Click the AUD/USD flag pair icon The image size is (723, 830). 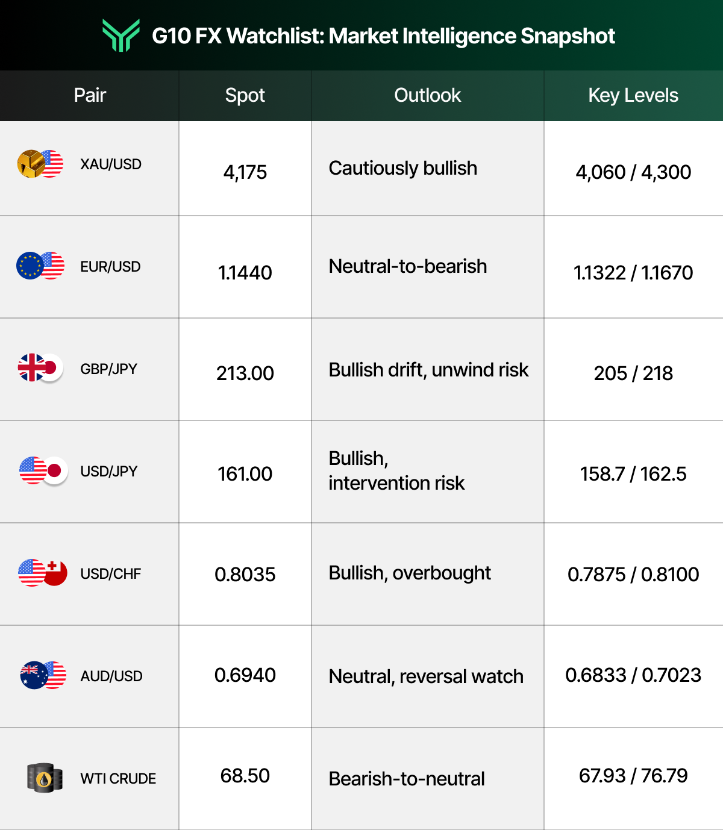pyautogui.click(x=43, y=675)
